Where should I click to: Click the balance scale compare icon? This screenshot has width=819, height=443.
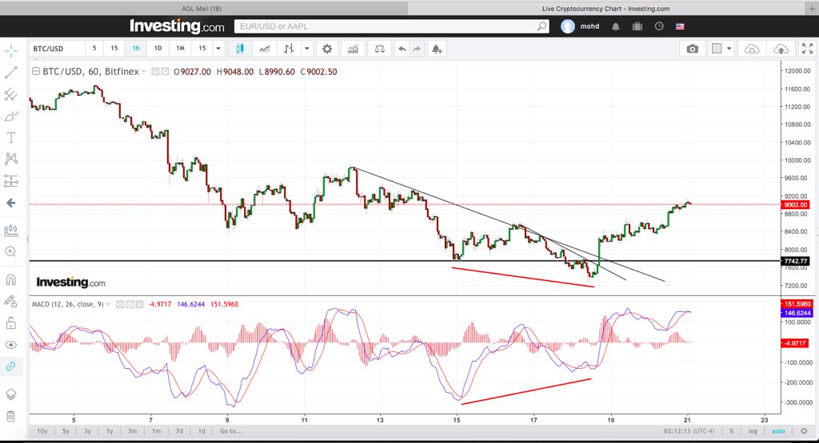pos(380,49)
